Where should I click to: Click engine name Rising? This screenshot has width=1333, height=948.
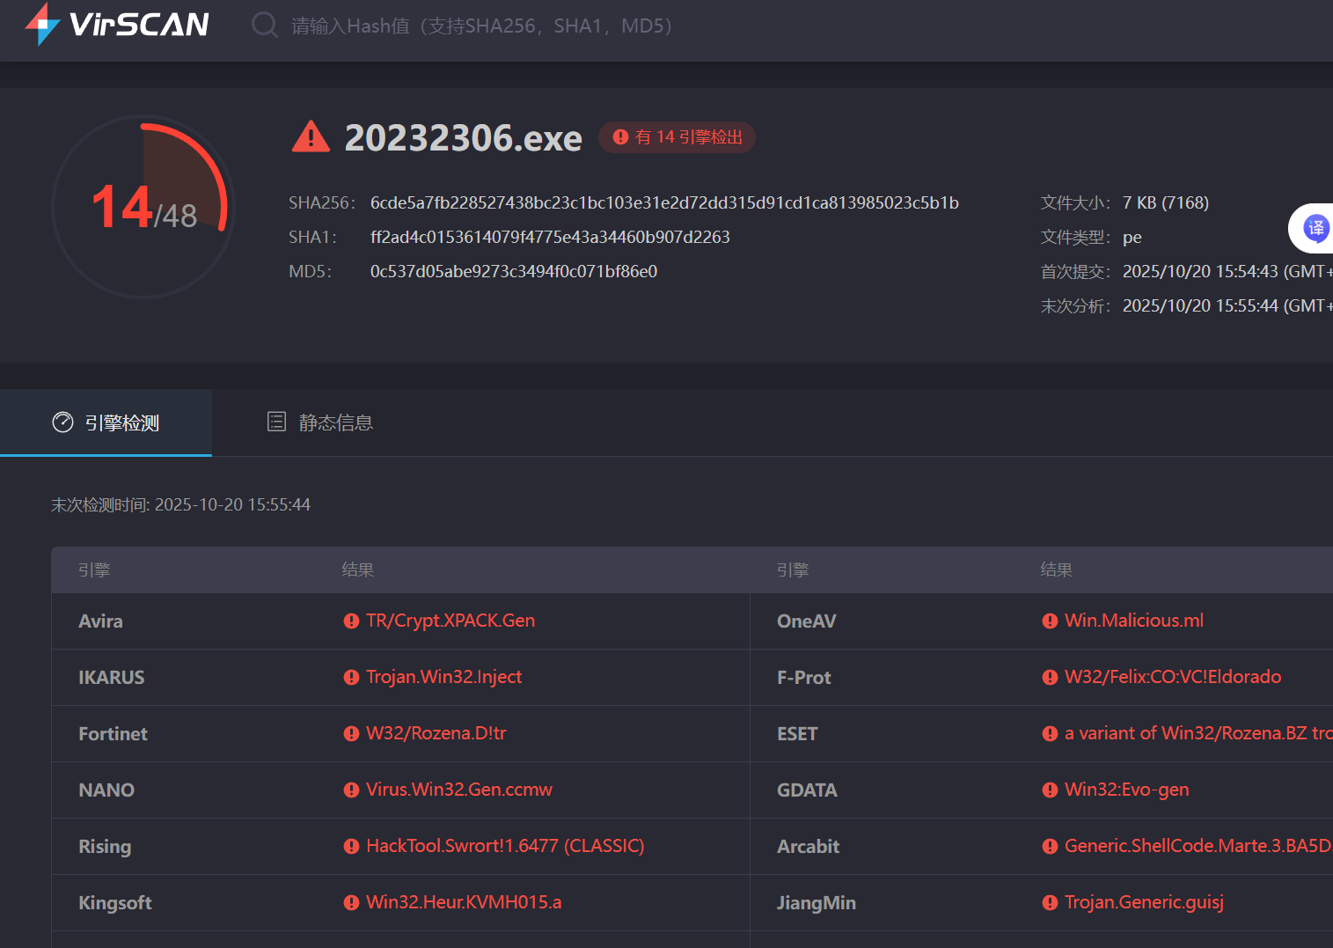105,847
